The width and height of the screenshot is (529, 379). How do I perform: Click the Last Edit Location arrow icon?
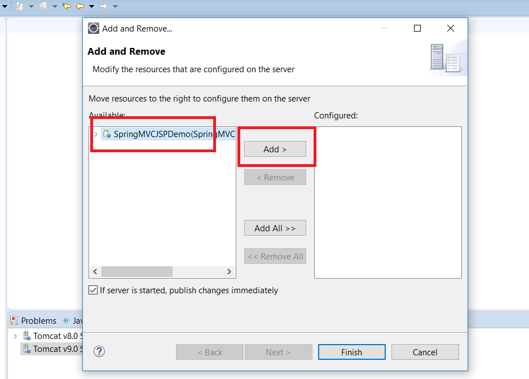(x=67, y=6)
